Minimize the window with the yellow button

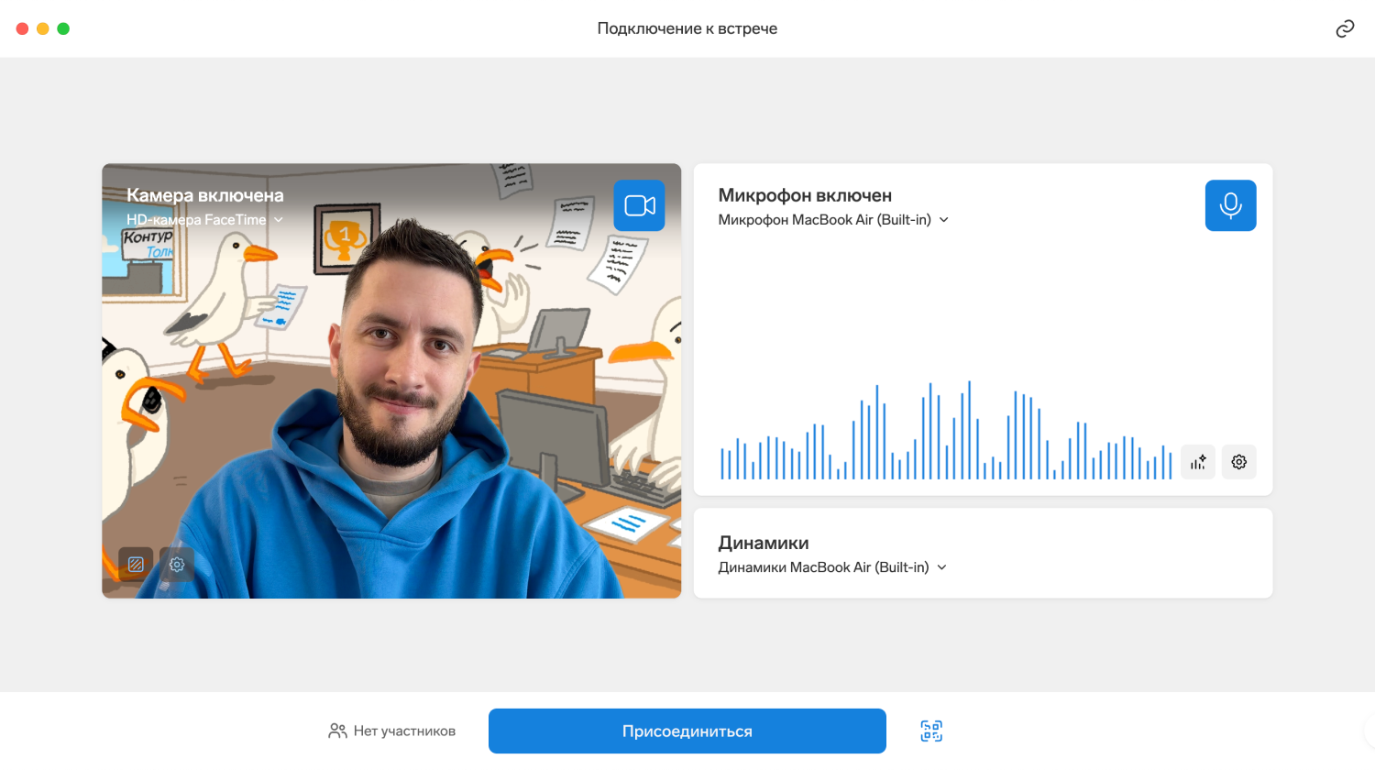pos(43,28)
